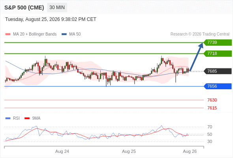Click the blue RSI legend swatch
The width and height of the screenshot is (233, 158).
[8, 118]
